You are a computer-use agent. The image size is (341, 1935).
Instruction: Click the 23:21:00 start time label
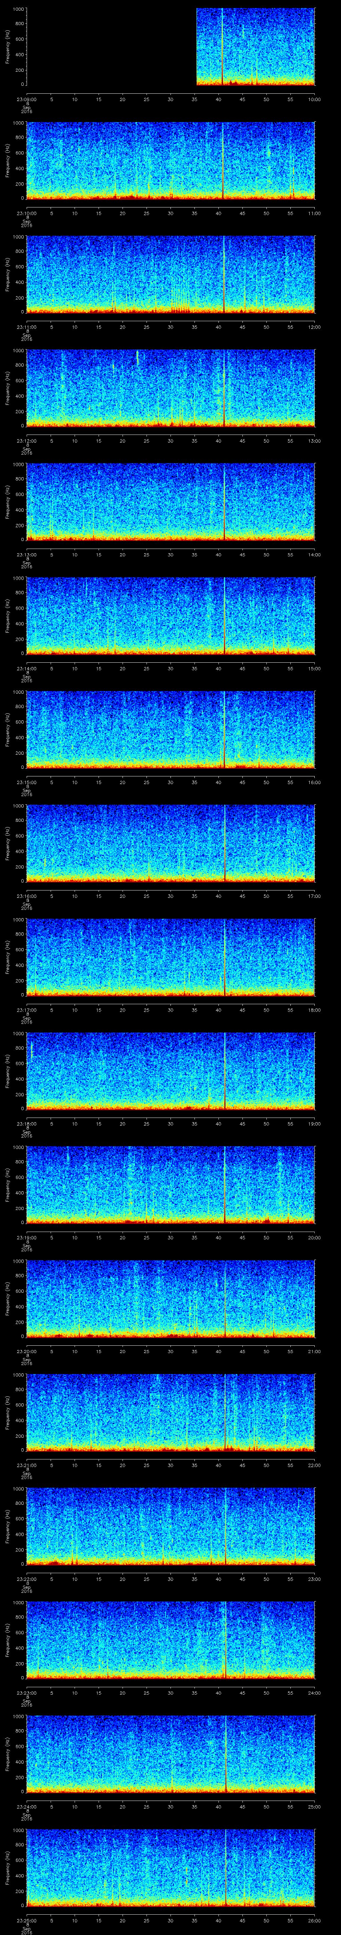coord(27,1465)
